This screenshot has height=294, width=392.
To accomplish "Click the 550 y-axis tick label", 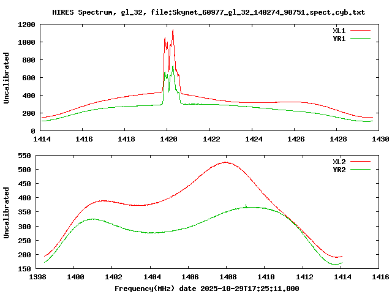I will click(24, 156).
